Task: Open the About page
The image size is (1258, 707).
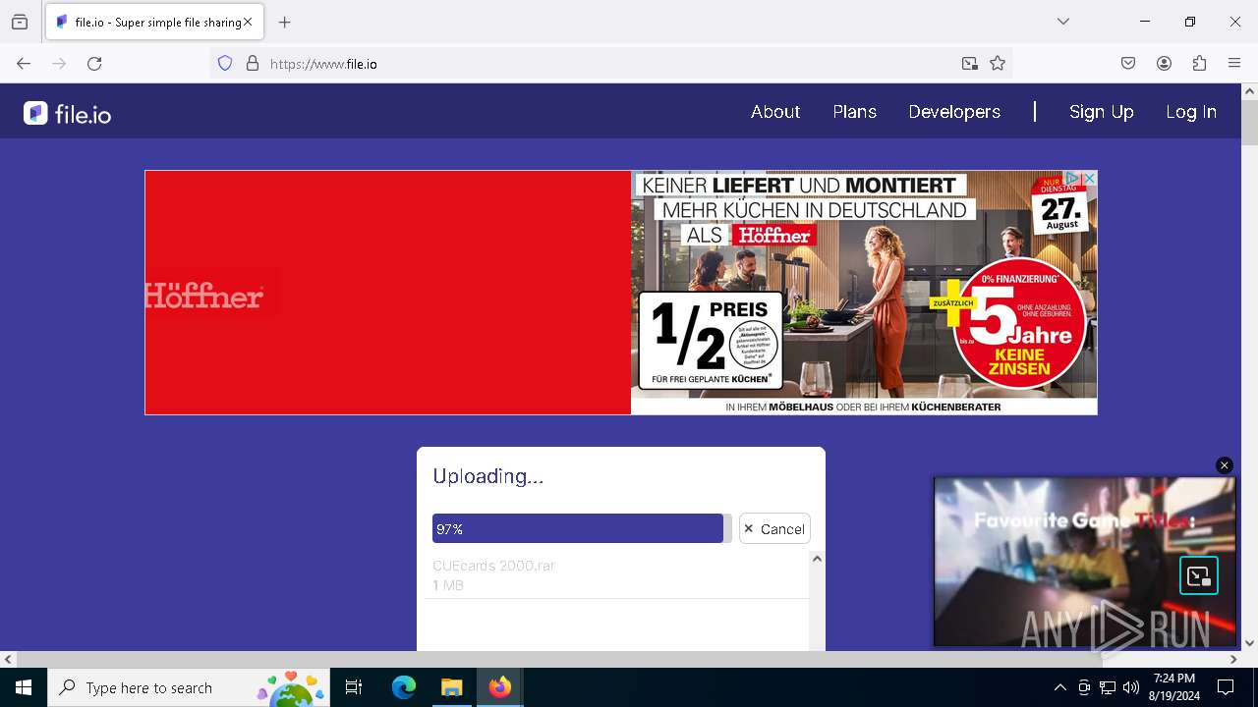Action: [x=775, y=112]
